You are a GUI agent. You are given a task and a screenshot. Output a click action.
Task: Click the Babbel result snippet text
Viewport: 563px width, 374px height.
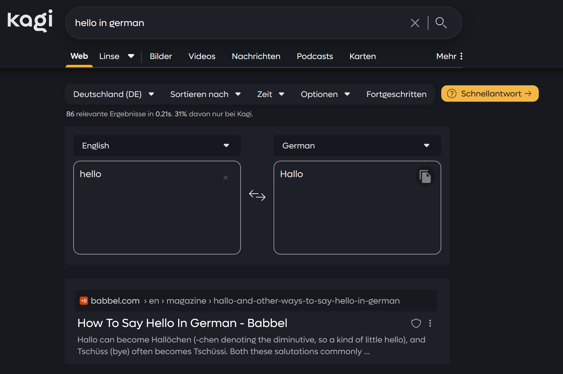[251, 345]
